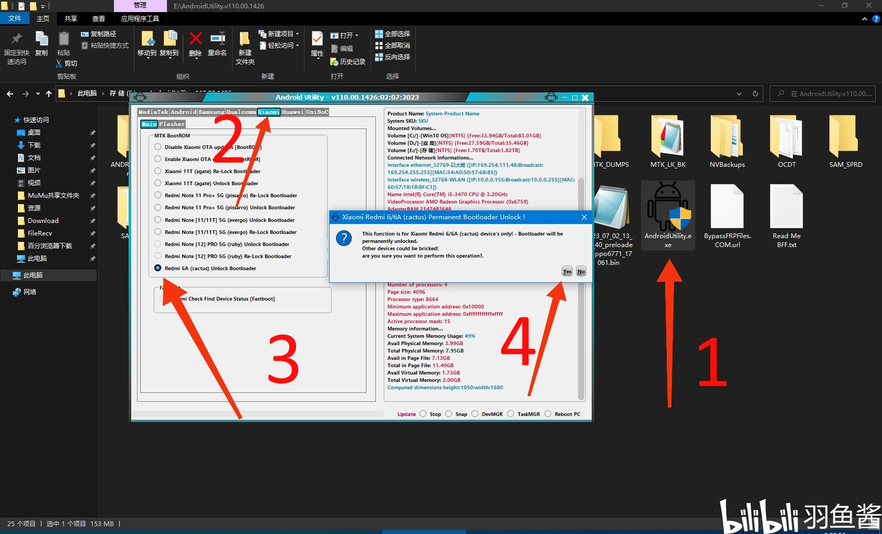Open the recent locations dropdown arrow

(38, 94)
